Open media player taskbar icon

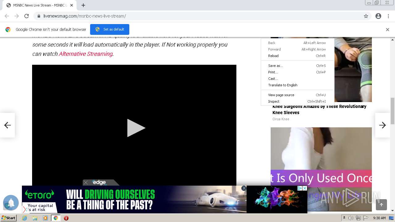(x=45, y=218)
